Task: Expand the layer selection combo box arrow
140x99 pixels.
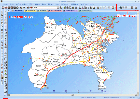Action: point(58,7)
